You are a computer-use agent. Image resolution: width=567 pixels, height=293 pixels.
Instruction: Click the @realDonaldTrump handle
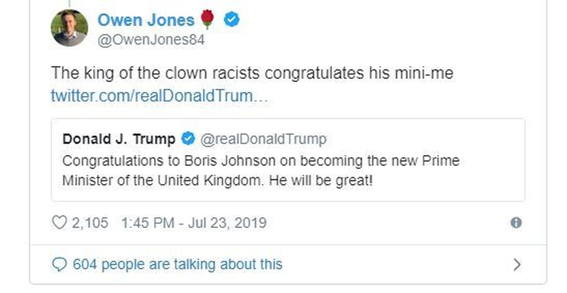tap(263, 139)
